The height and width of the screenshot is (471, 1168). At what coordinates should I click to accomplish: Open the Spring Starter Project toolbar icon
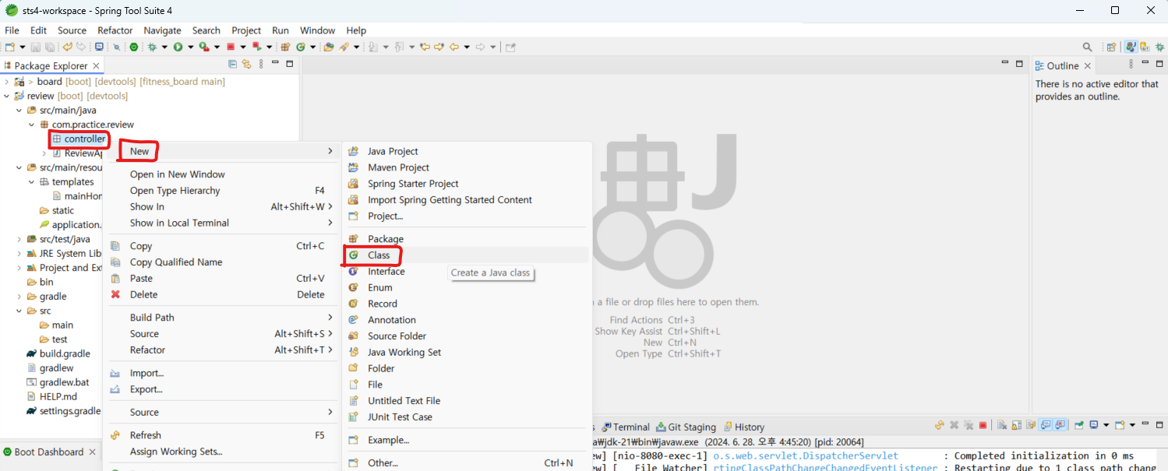[133, 46]
